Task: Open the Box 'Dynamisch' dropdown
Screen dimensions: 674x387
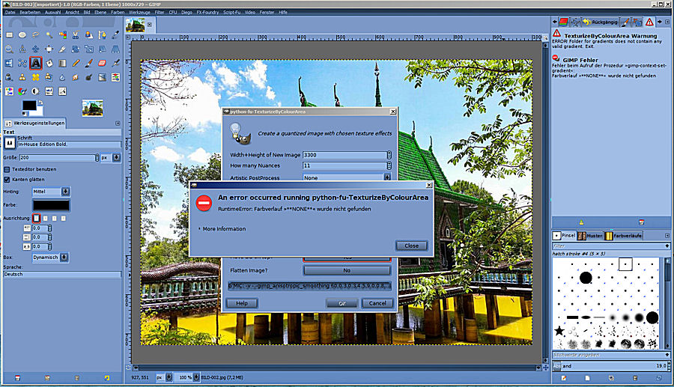Action: (50, 258)
